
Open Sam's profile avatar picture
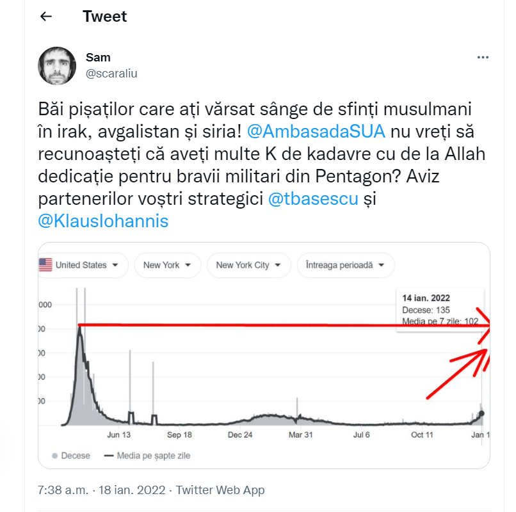(57, 66)
